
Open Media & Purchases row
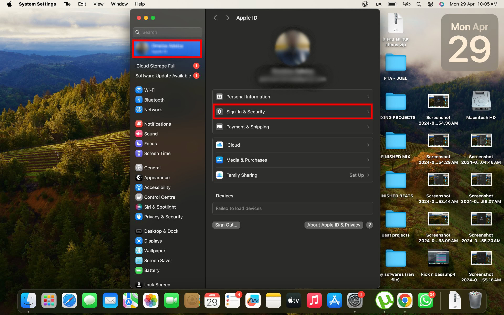292,160
